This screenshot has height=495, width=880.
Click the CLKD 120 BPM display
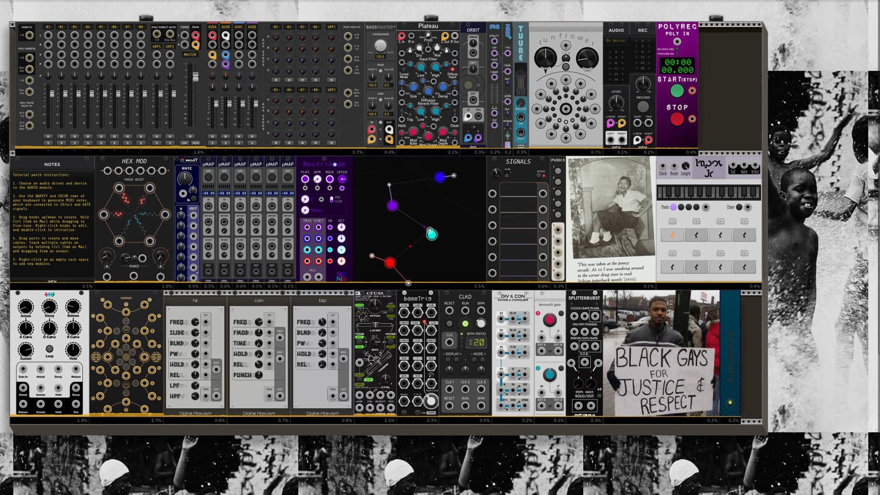click(476, 342)
